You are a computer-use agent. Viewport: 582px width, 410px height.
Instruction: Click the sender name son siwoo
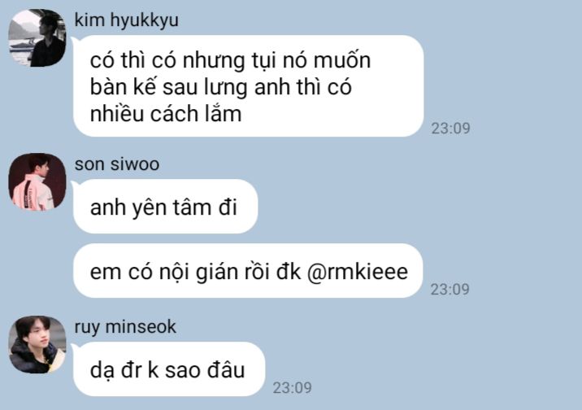(117, 164)
